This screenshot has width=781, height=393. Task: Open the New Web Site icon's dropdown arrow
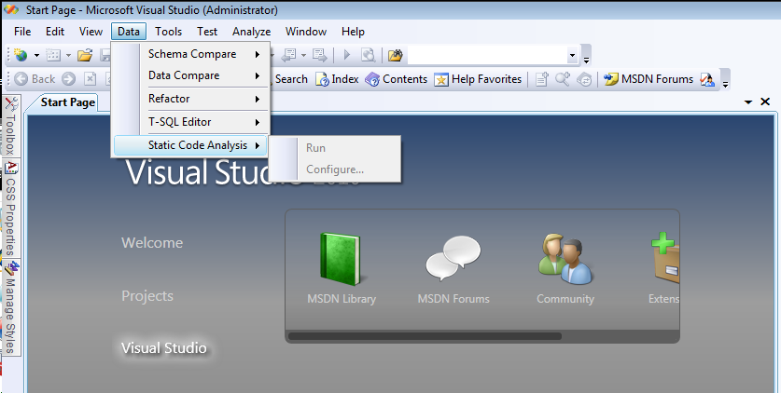coord(36,56)
